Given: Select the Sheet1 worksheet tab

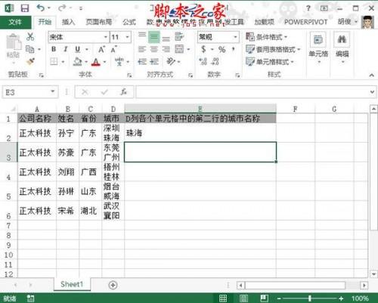Looking at the screenshot, I should 72,284.
